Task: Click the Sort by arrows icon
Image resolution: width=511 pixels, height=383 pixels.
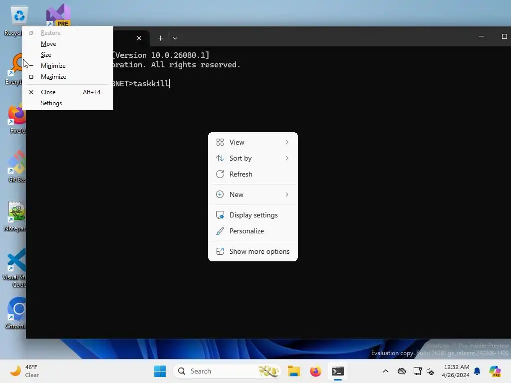Action: (220, 158)
